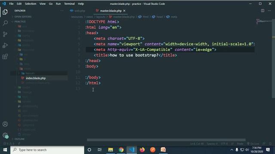Show hidden system tray icons

coord(232,150)
